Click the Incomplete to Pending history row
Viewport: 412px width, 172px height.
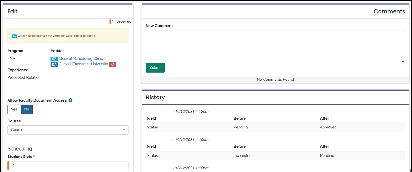pyautogui.click(x=275, y=156)
